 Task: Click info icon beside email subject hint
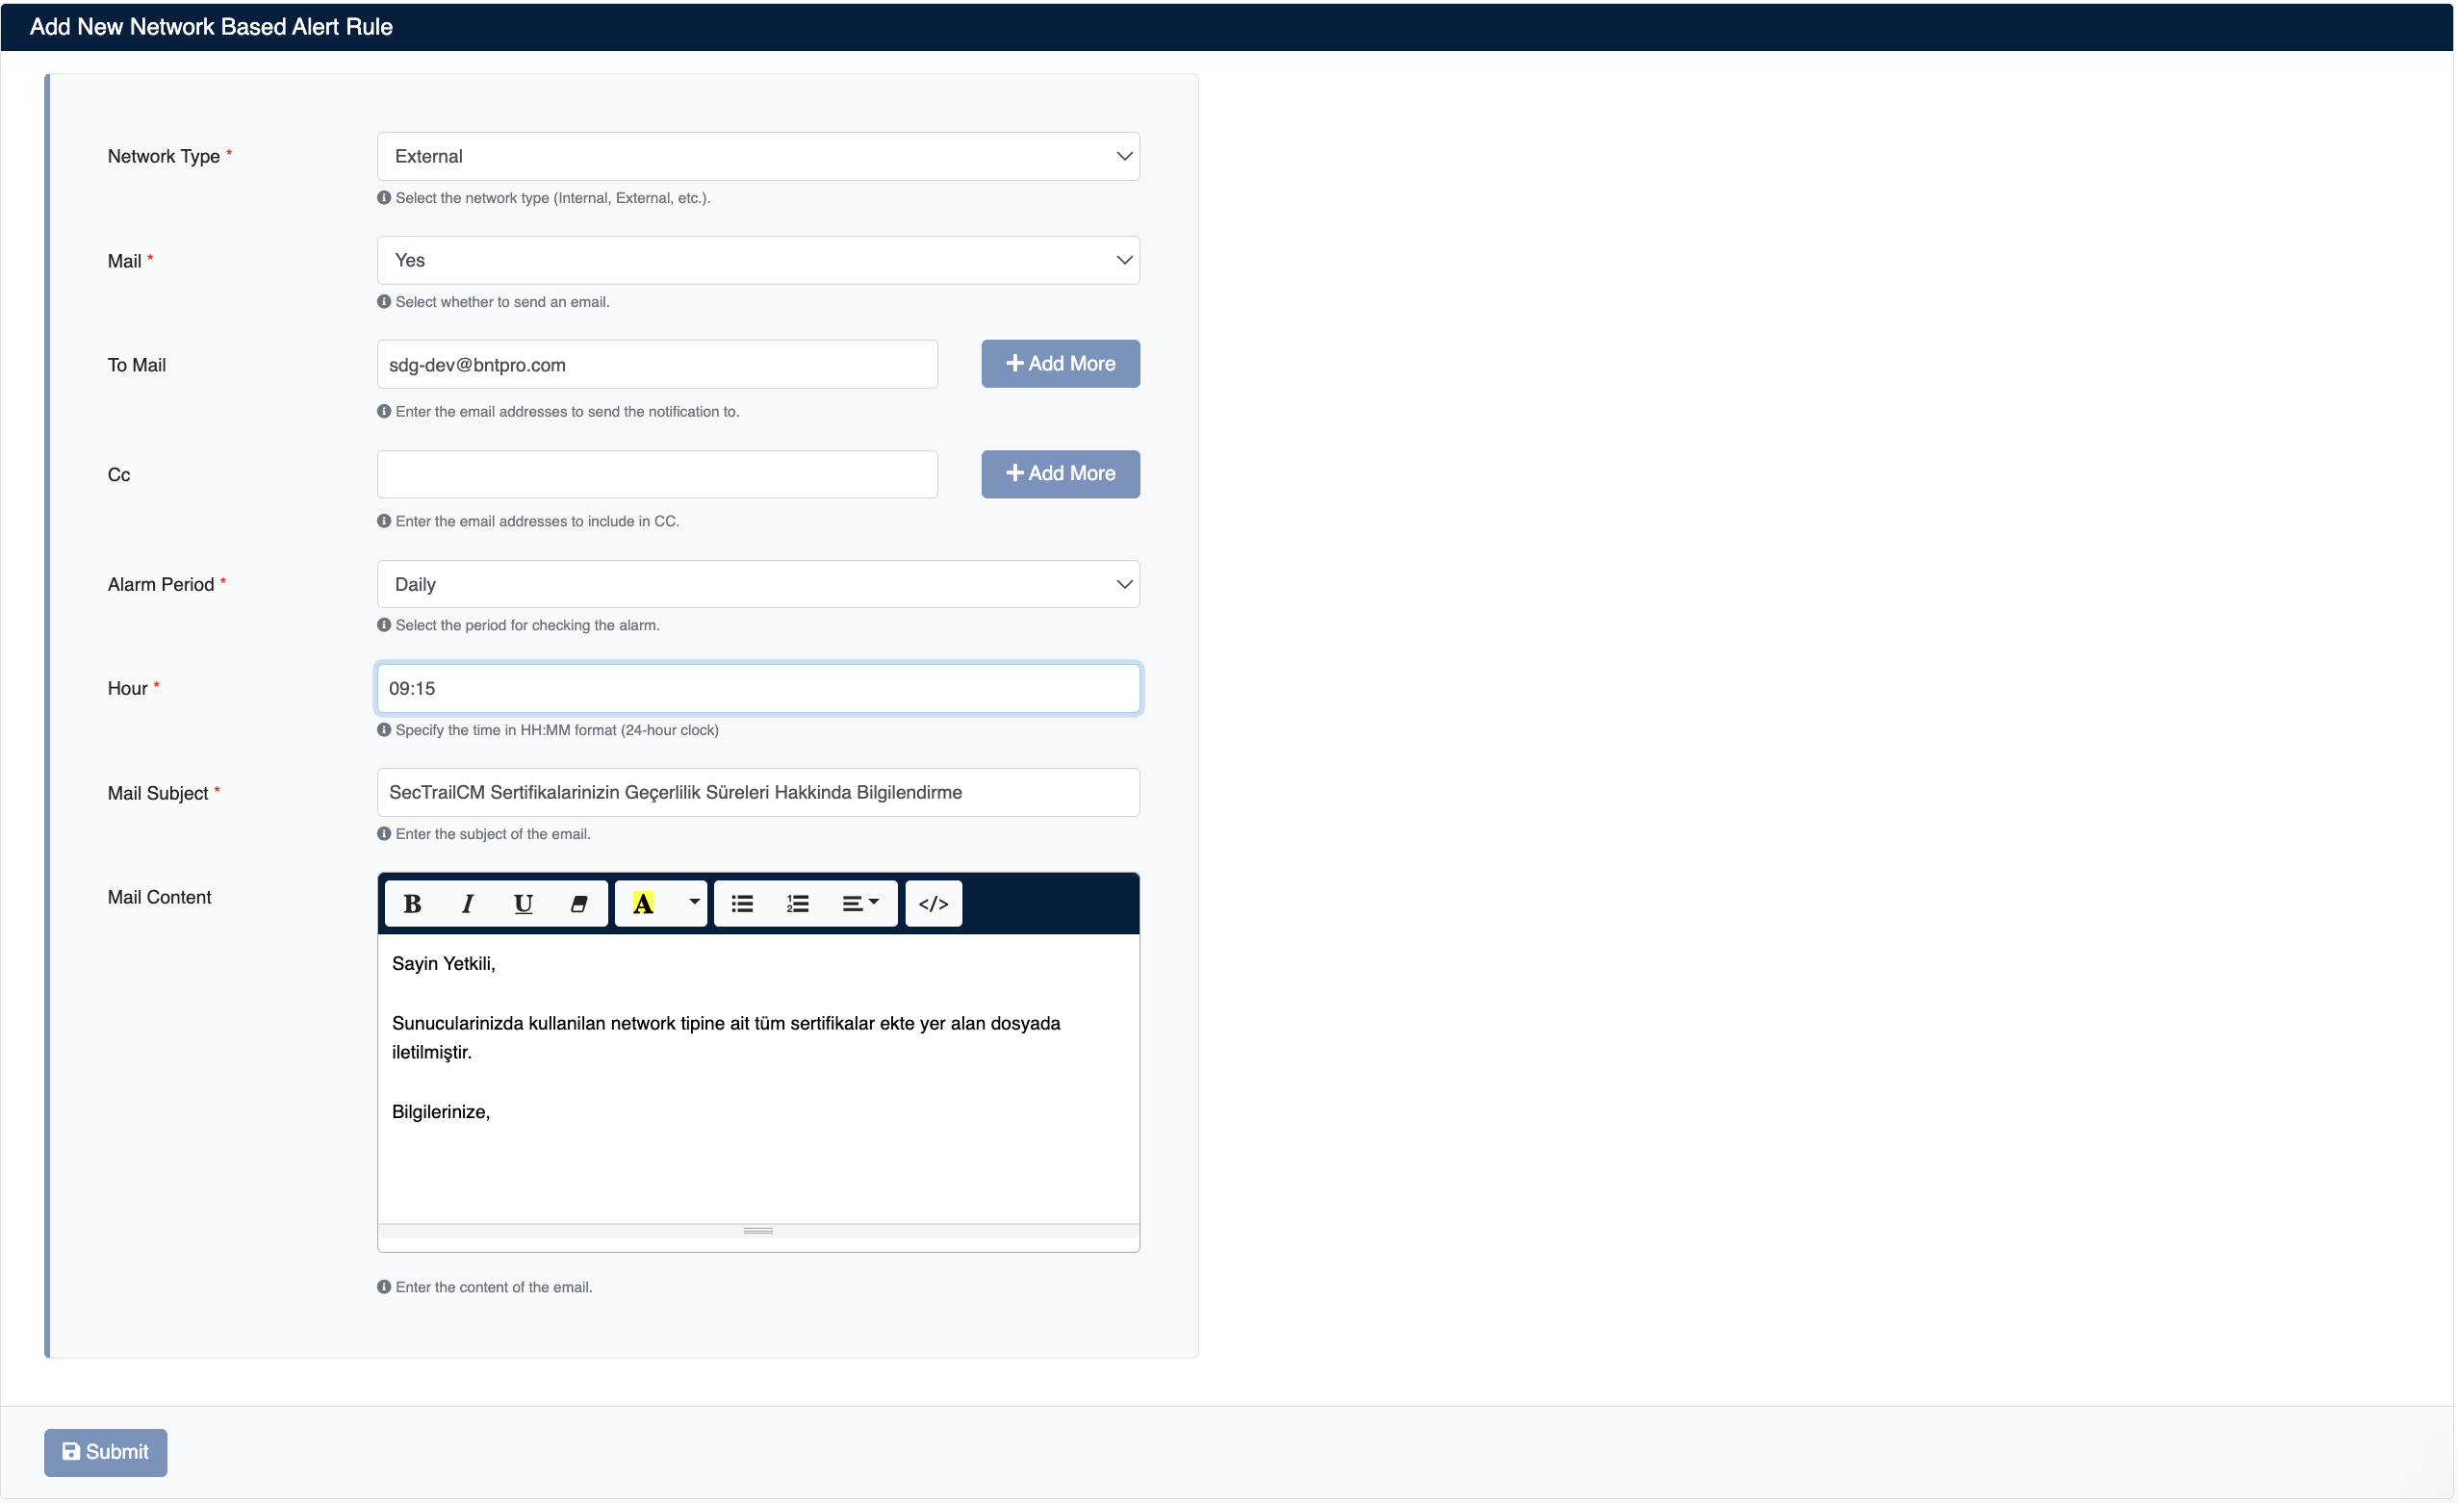click(384, 834)
